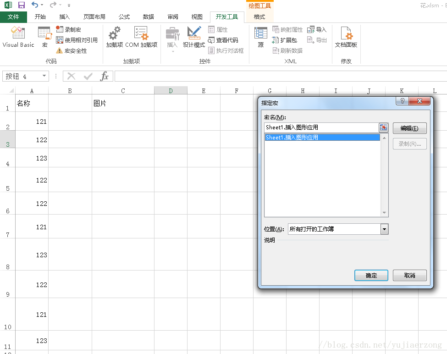Expand the Name Box dropdown arrow

tap(44, 76)
